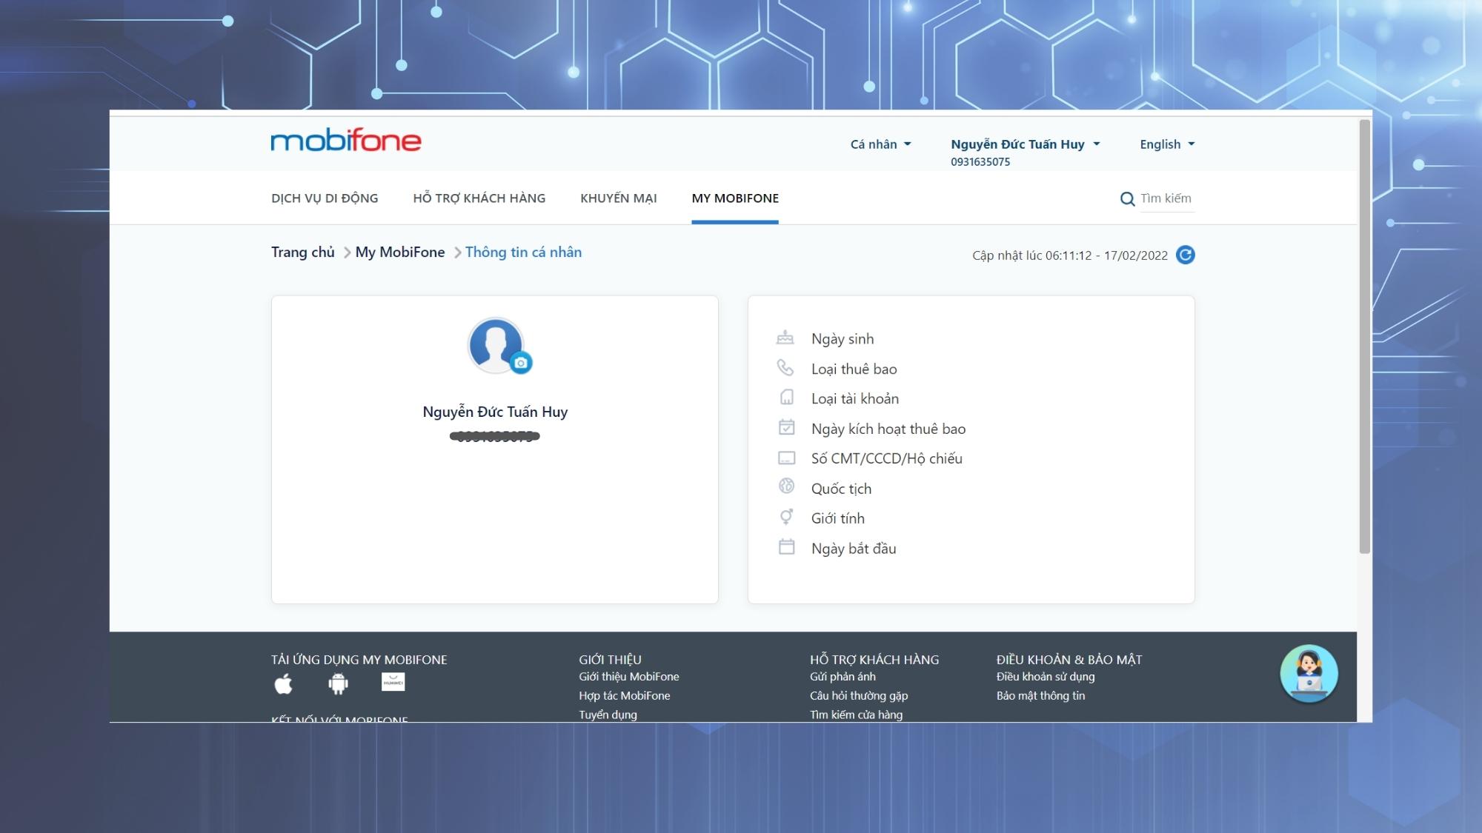Click the name under the profile avatar

tap(495, 412)
